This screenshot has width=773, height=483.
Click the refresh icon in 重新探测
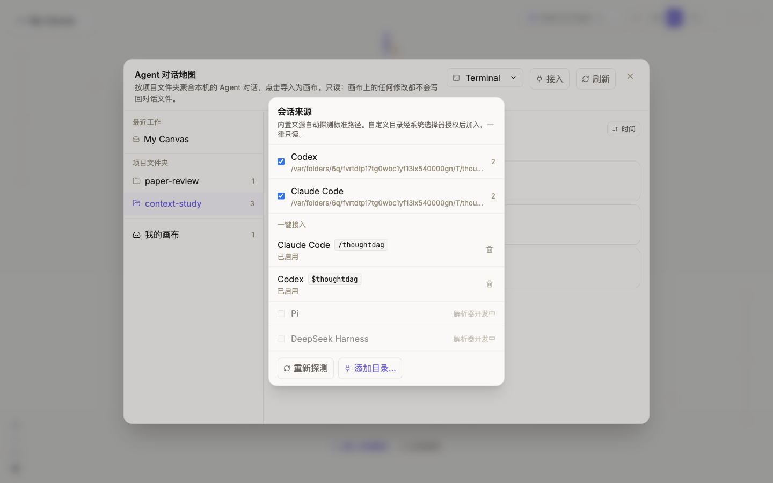point(287,369)
